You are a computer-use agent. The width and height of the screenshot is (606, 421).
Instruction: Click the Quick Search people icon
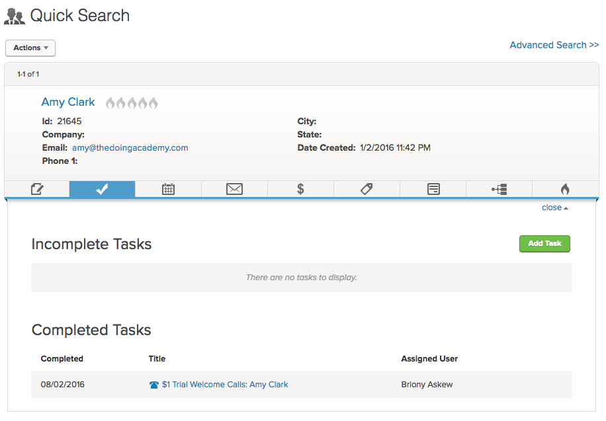(15, 17)
